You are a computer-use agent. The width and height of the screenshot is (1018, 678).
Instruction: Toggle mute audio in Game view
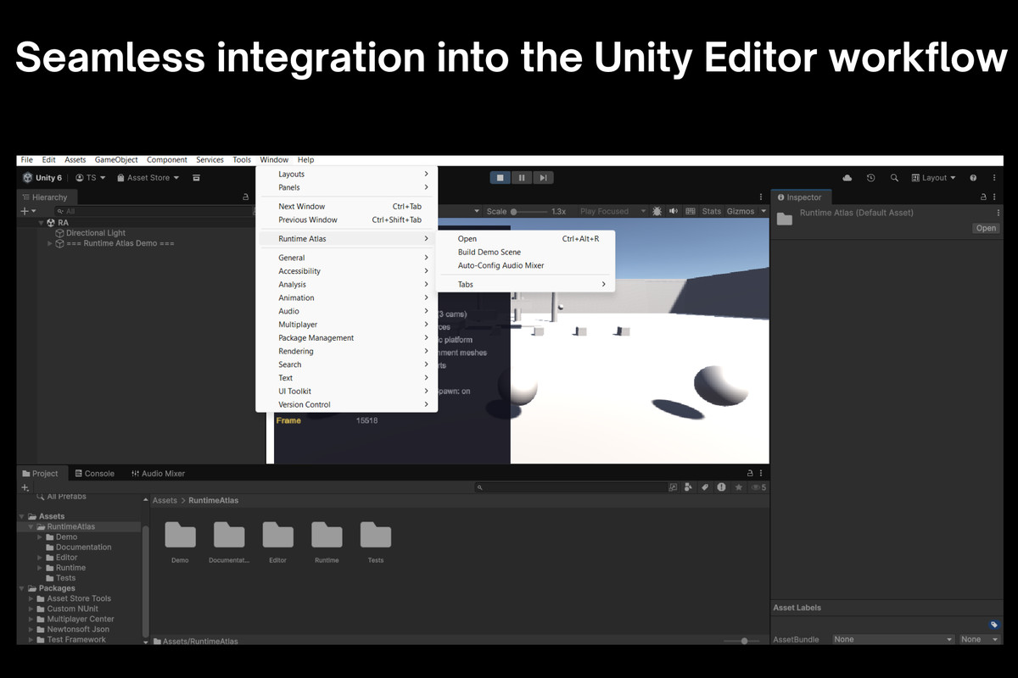pyautogui.click(x=674, y=211)
